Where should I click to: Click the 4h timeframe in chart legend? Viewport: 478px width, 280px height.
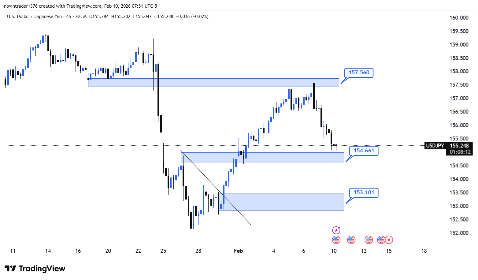coord(69,17)
